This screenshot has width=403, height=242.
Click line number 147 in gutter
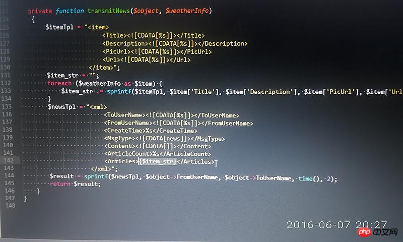(10, 198)
